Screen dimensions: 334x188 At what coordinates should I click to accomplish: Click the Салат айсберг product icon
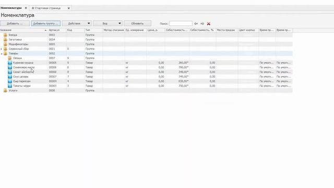[10, 72]
